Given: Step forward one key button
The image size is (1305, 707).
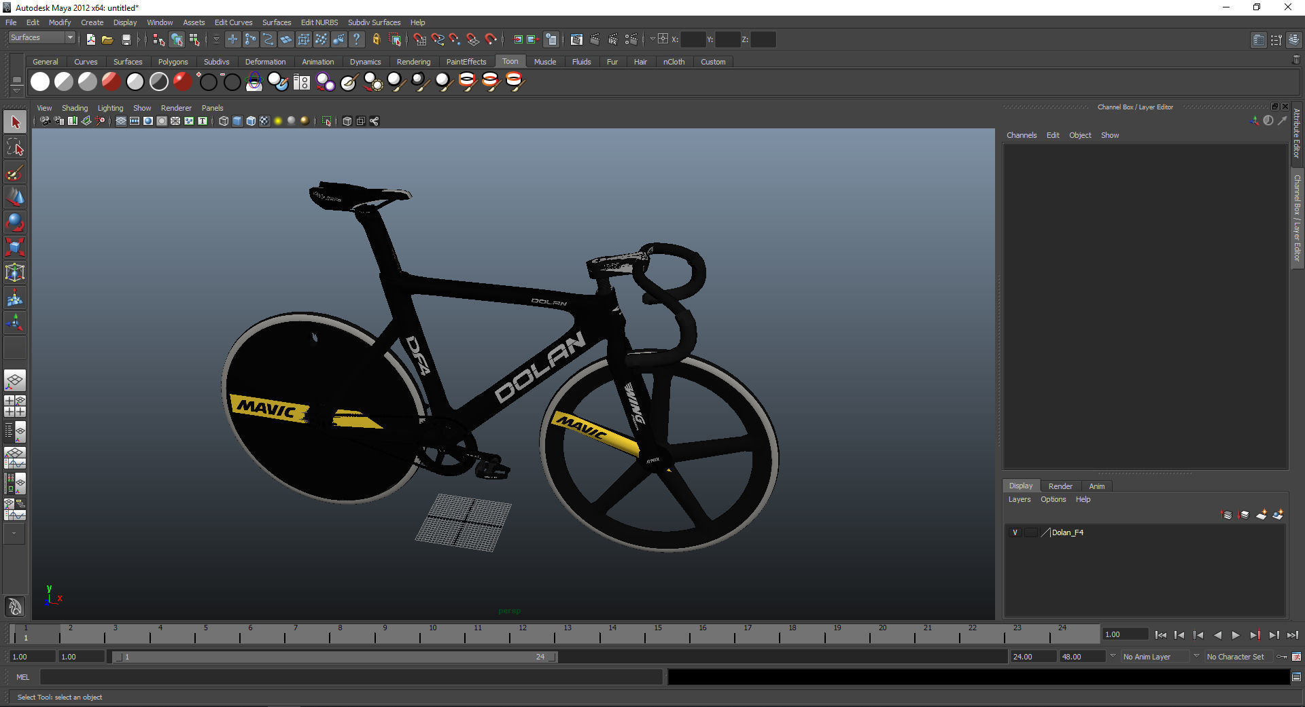Looking at the screenshot, I should (1255, 635).
